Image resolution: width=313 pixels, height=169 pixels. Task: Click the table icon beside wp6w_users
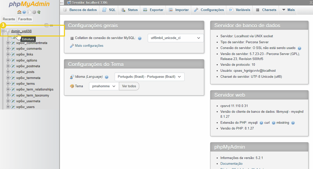(x=13, y=107)
